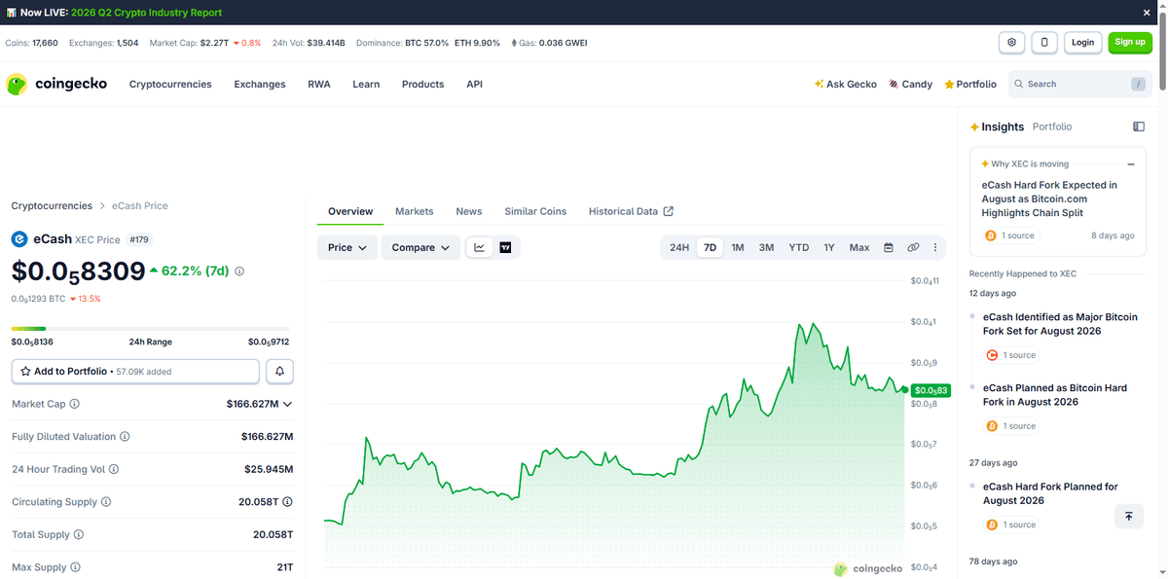Expand Market Cap $166.627M chevron
1168x579 pixels.
pos(287,404)
